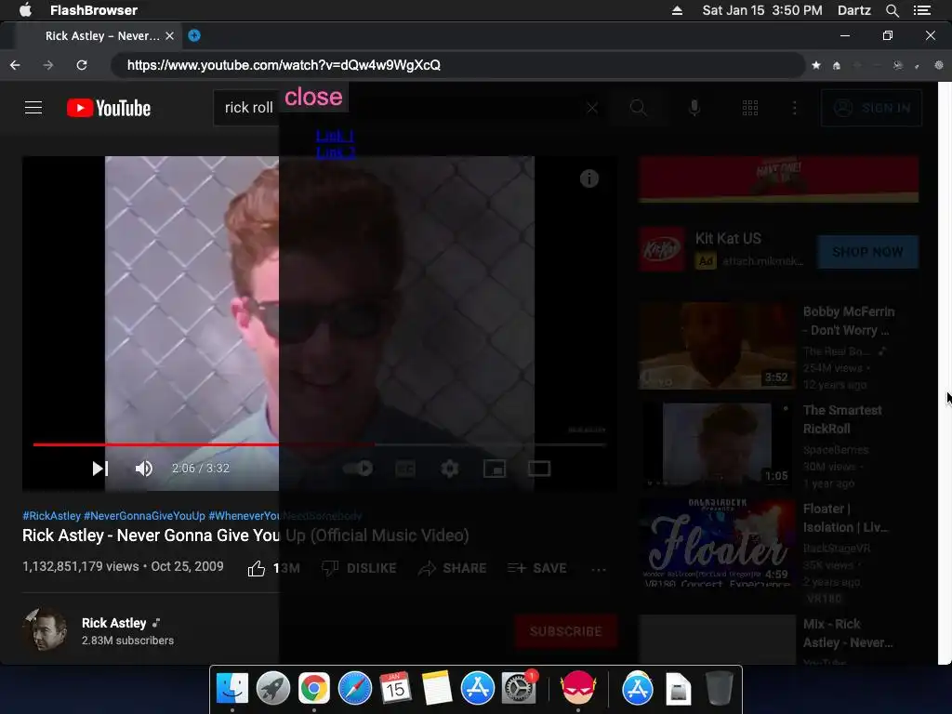Open Finder from the dock
The width and height of the screenshot is (952, 714).
[231, 688]
